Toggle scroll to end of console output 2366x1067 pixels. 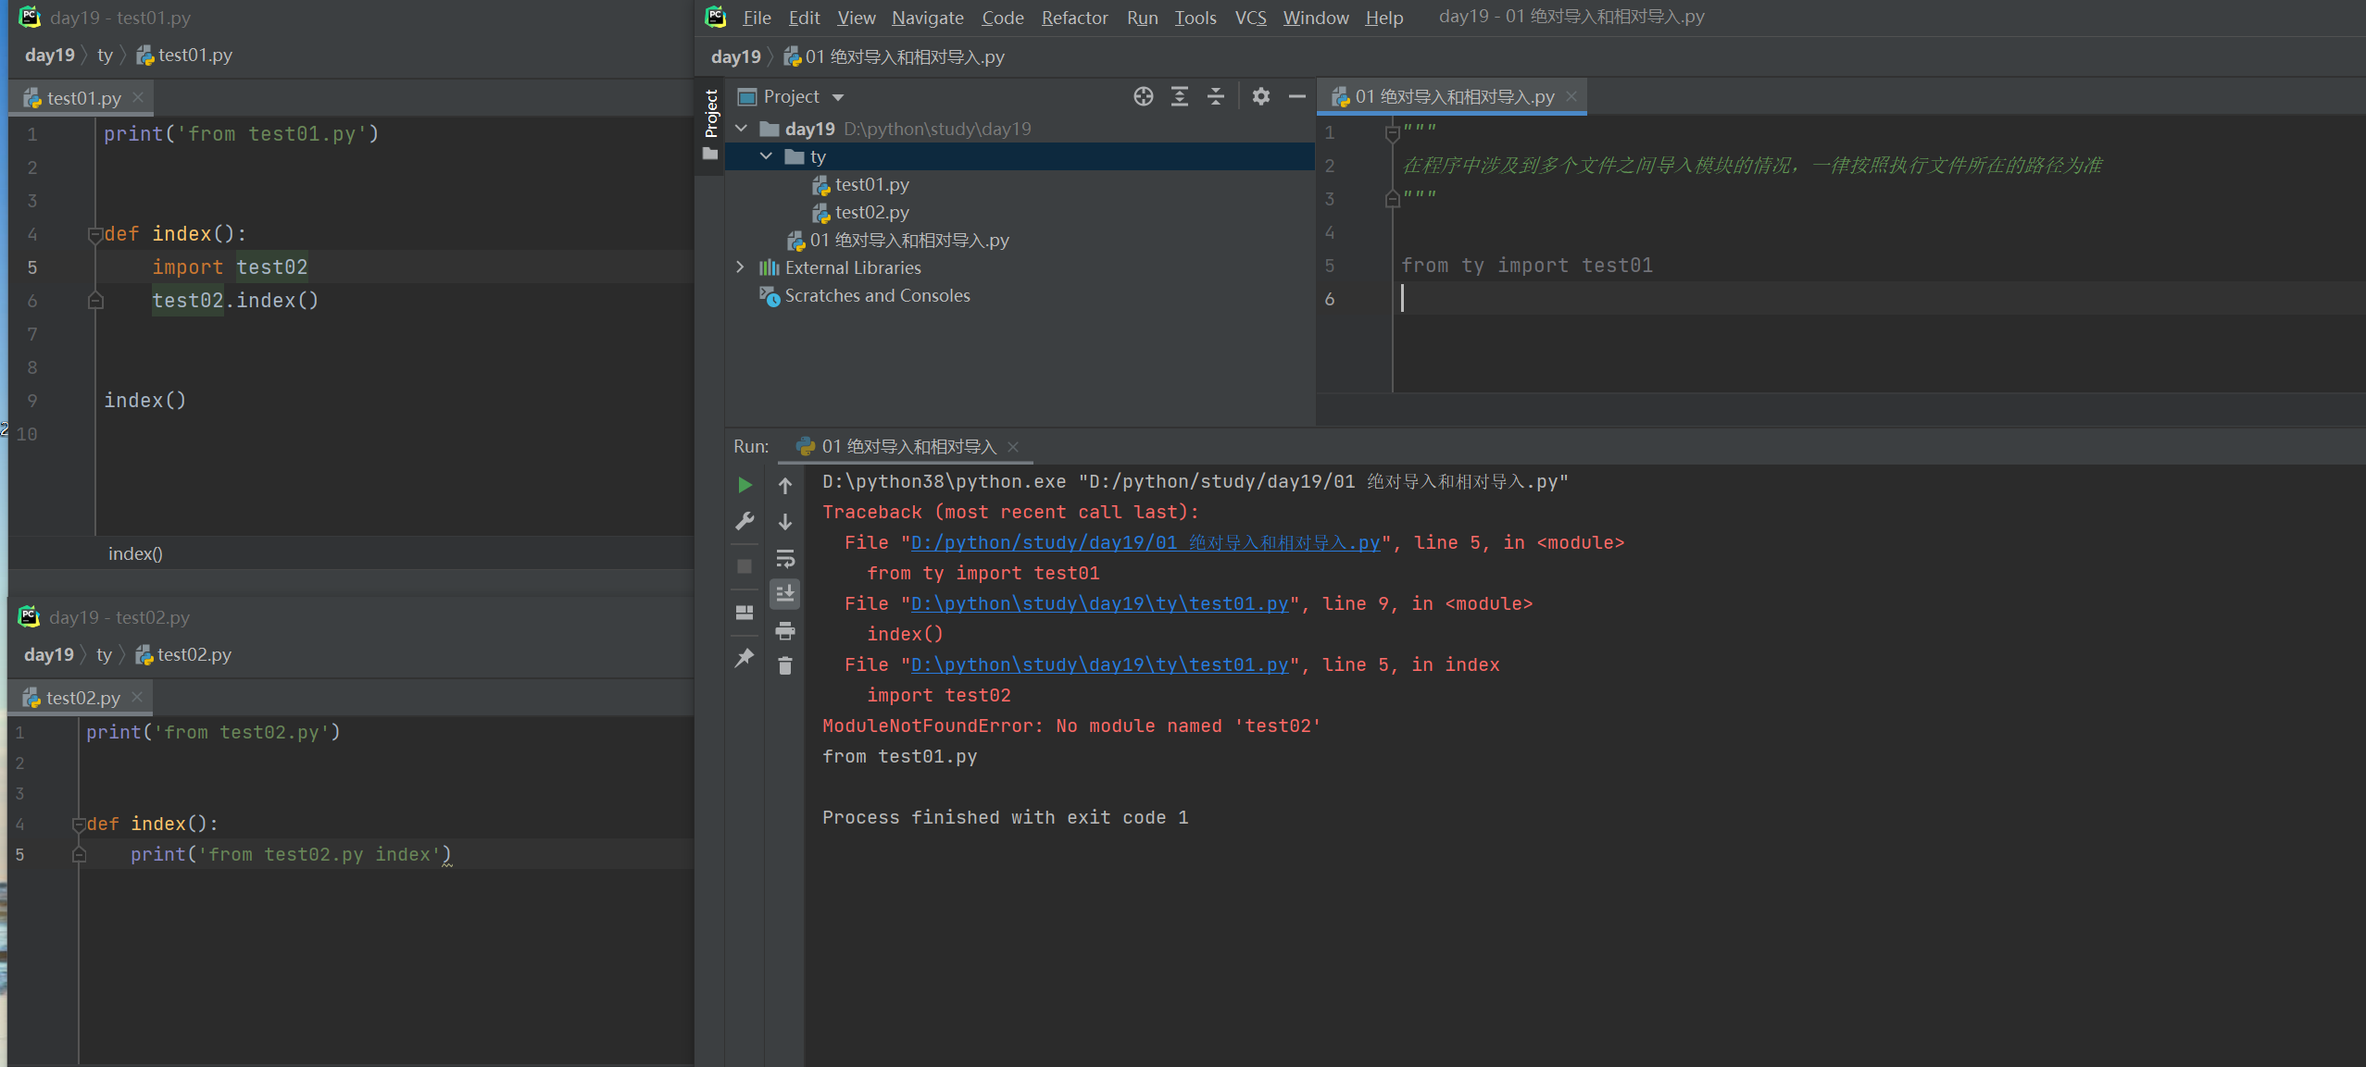click(785, 594)
